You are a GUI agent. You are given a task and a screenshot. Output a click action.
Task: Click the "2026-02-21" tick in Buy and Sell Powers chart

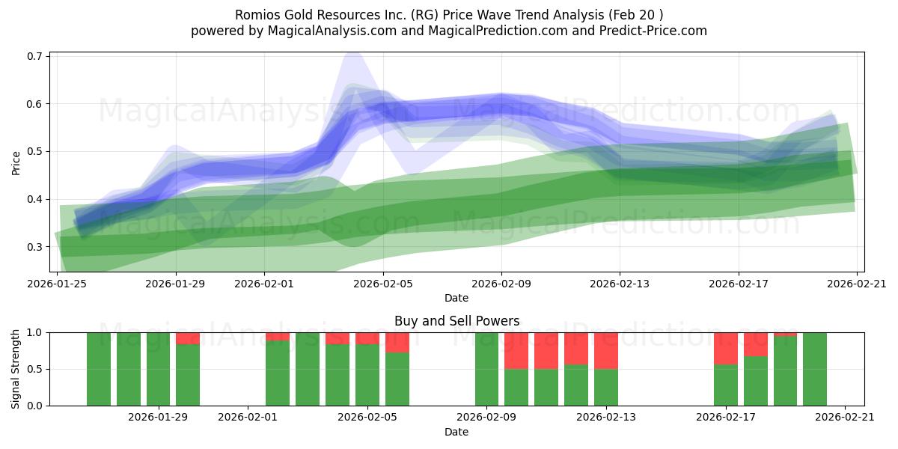point(845,418)
